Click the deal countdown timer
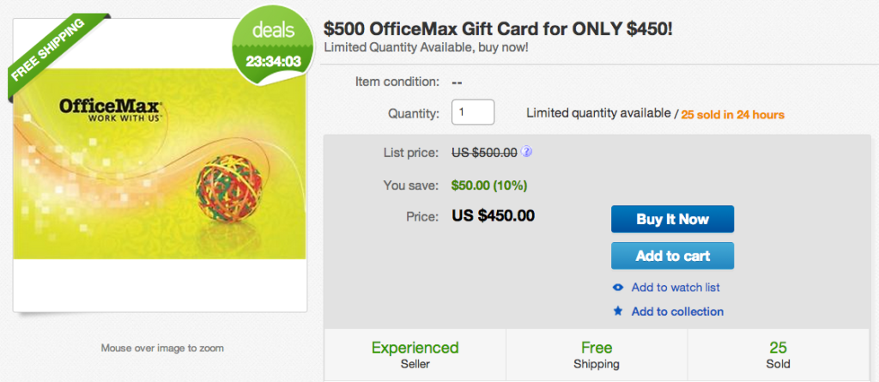 click(270, 62)
